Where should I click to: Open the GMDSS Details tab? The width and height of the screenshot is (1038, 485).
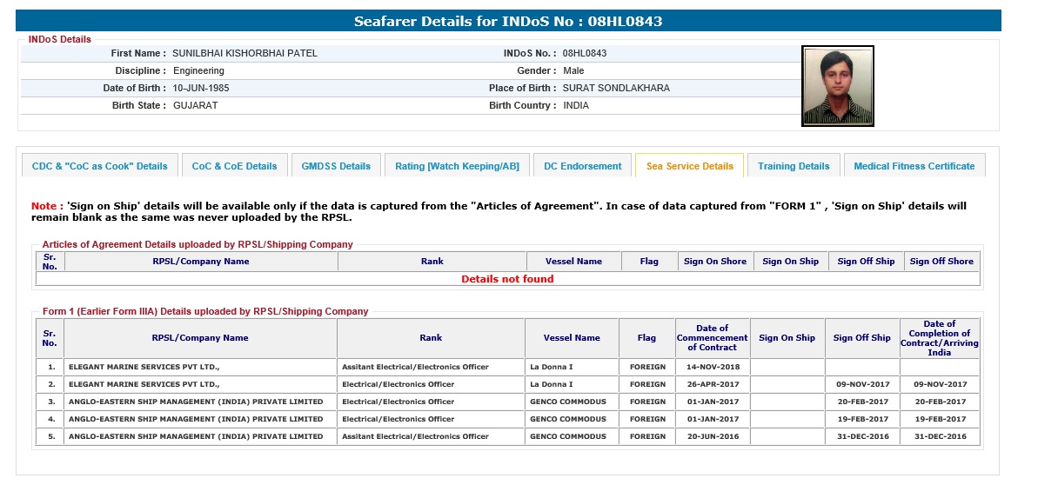click(336, 166)
